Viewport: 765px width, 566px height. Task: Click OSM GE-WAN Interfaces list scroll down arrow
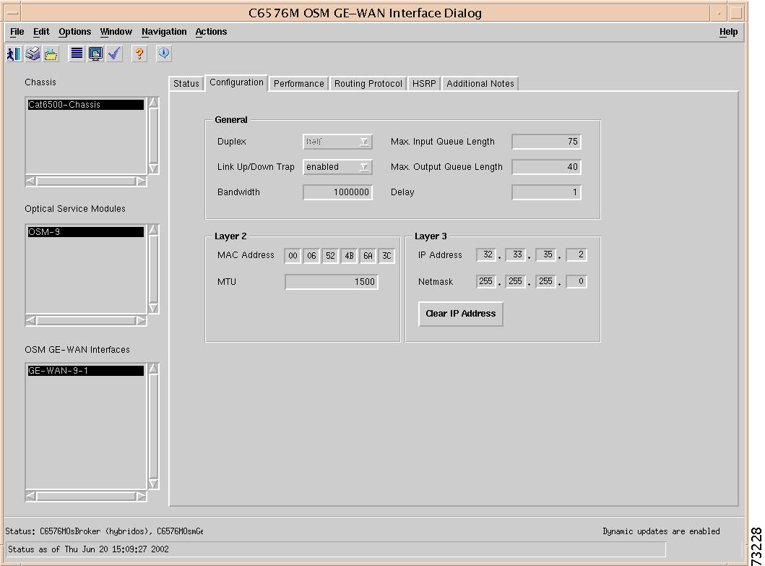[x=153, y=484]
